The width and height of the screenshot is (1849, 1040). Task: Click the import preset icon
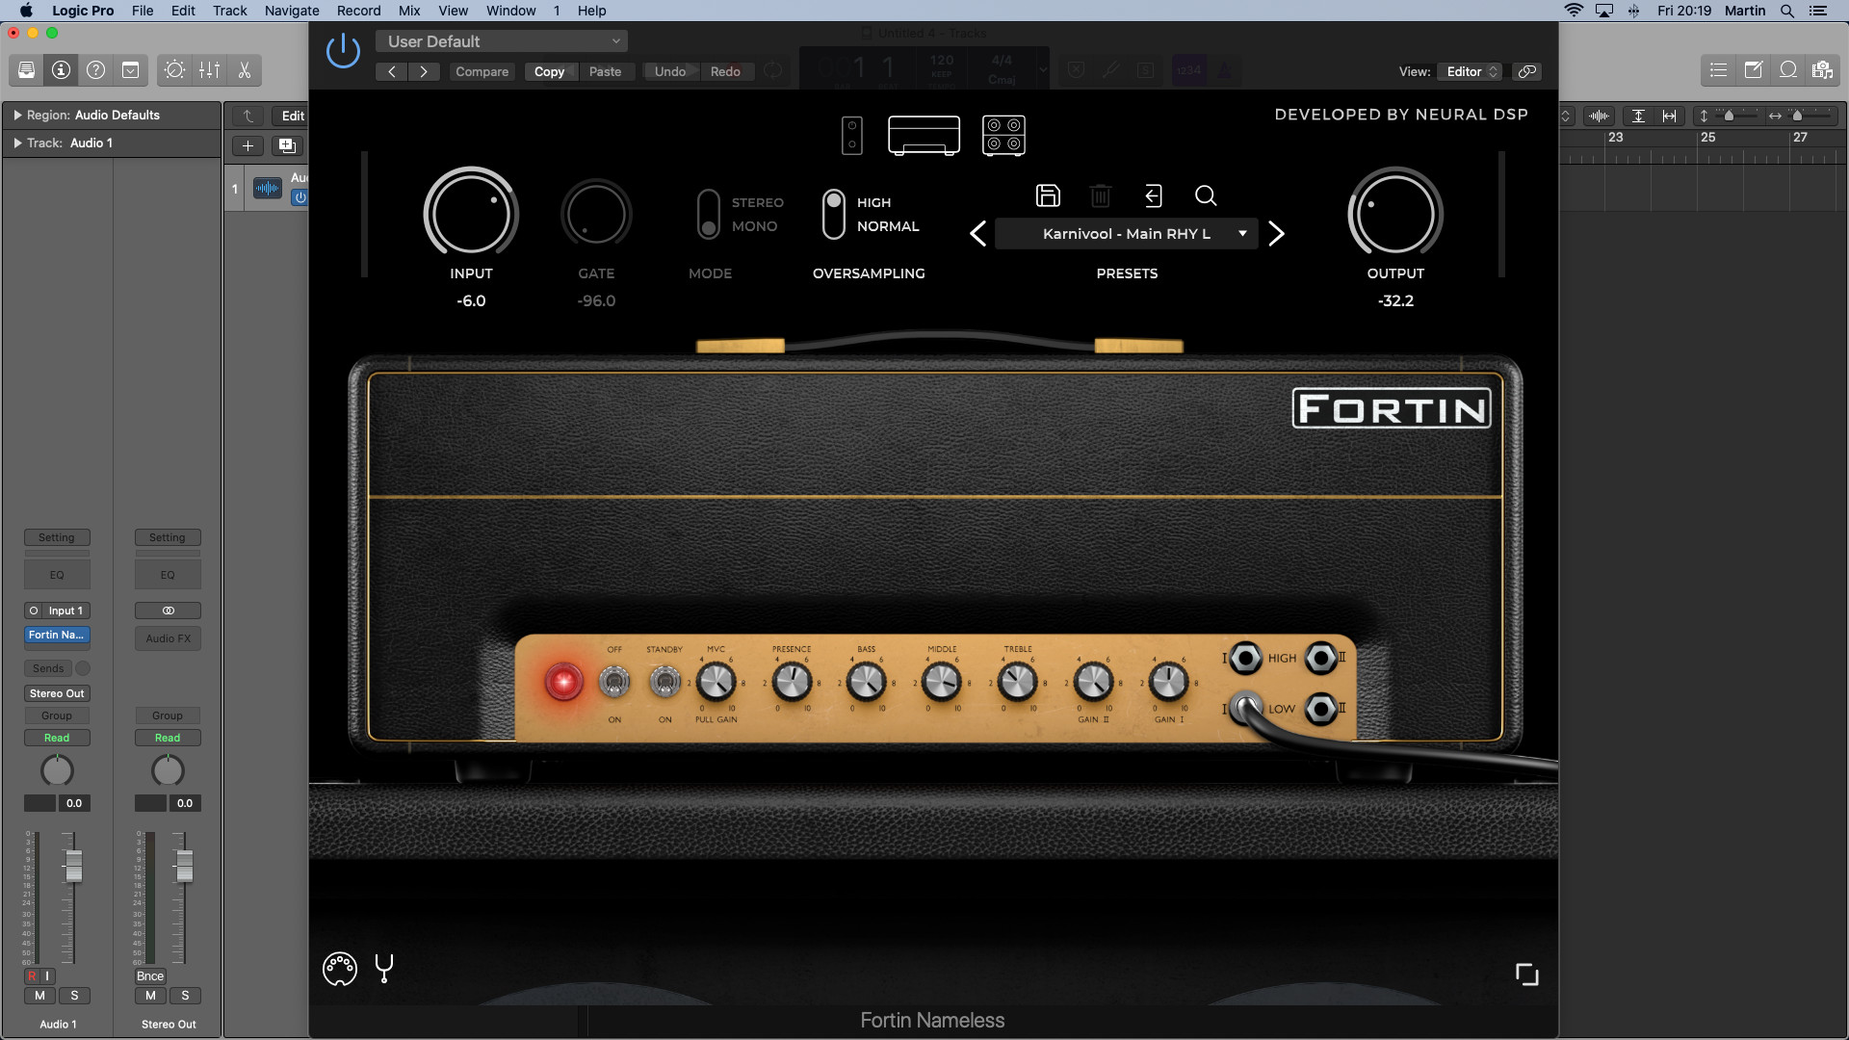coord(1153,196)
